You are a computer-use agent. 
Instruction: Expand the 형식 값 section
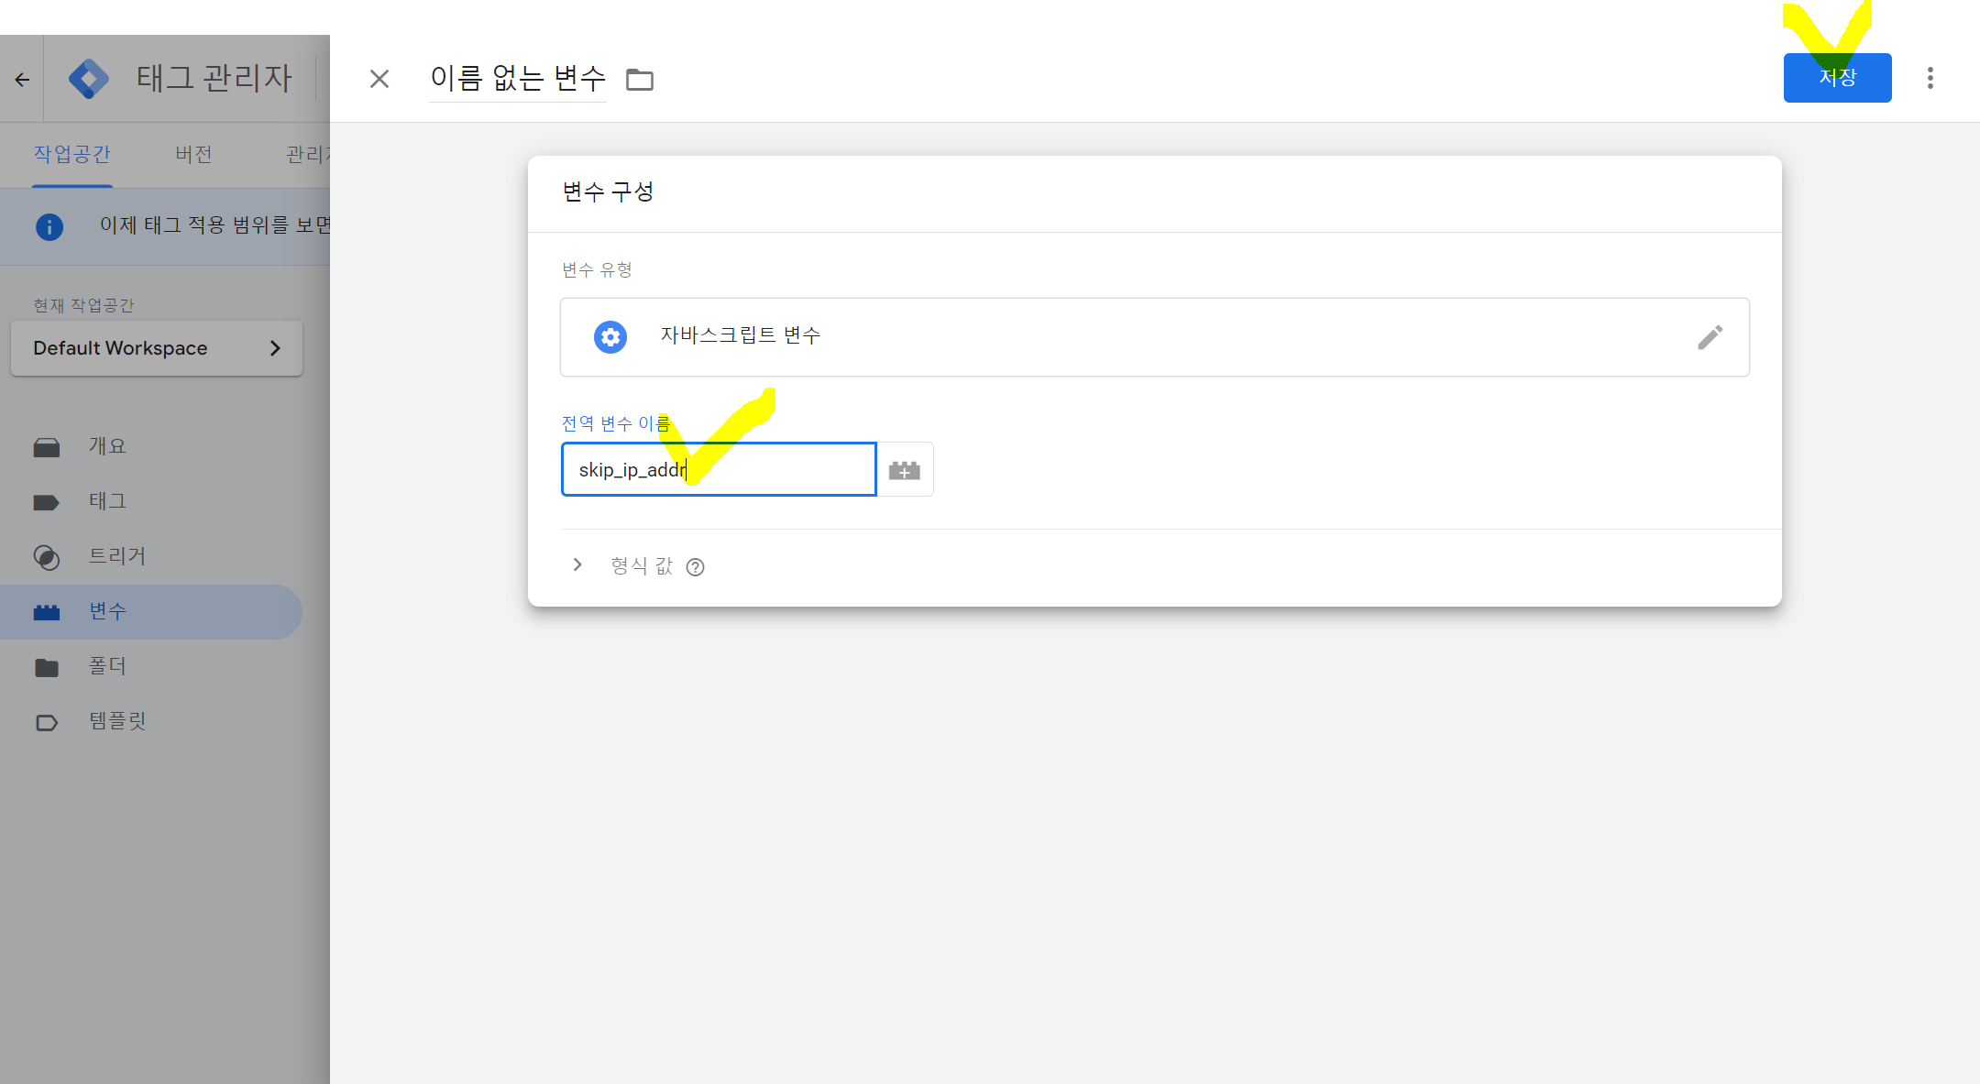pos(577,565)
